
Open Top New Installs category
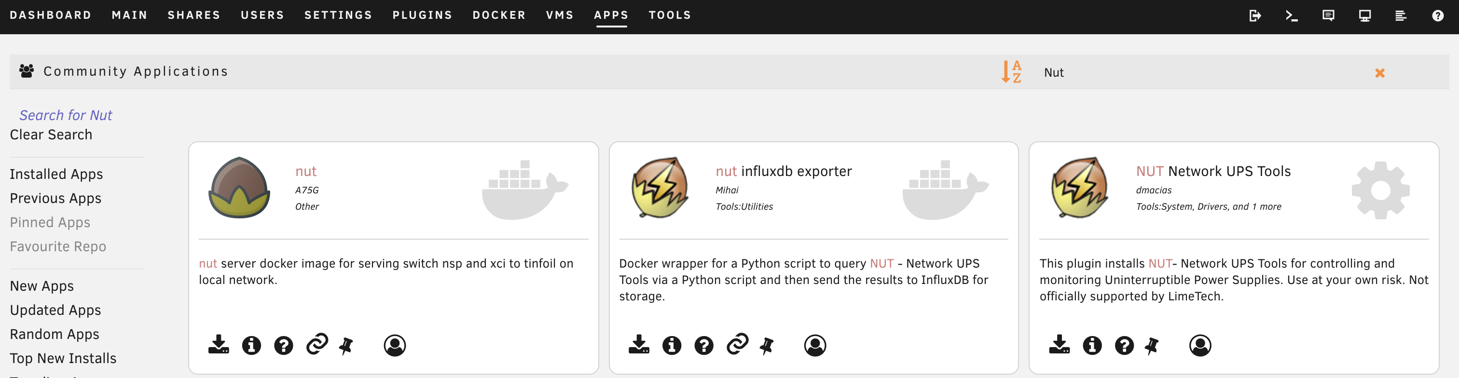[x=63, y=358]
